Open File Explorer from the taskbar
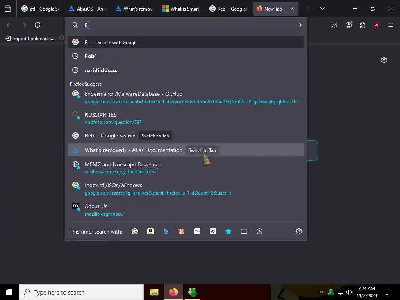400x300 pixels. click(154, 292)
